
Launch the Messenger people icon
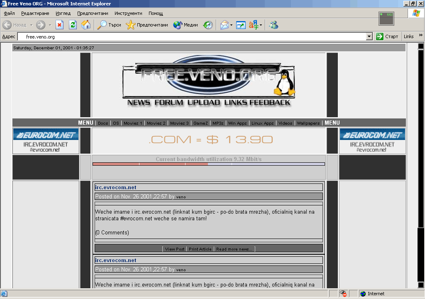[274, 25]
